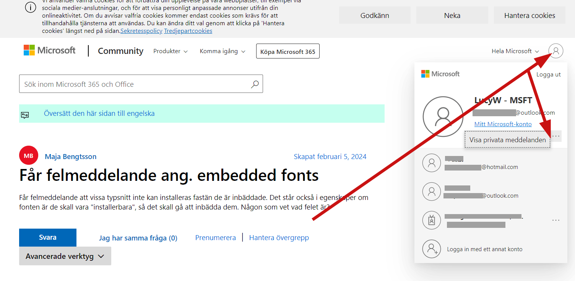
Task: Click the Neka cookies button
Action: (452, 15)
